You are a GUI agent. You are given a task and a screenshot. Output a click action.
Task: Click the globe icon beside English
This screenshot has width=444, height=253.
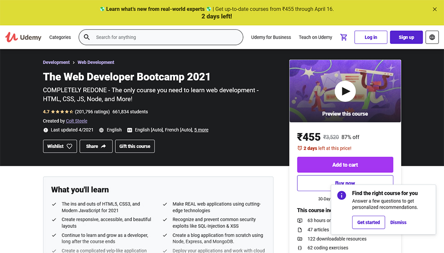[x=101, y=130]
